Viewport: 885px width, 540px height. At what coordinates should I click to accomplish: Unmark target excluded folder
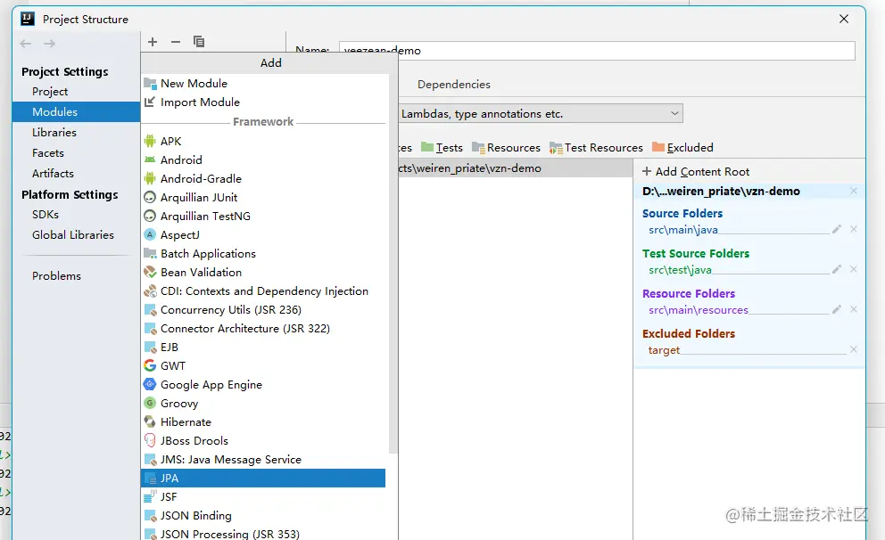coord(854,349)
